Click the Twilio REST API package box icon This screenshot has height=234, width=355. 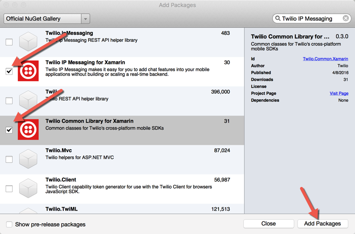pos(28,100)
